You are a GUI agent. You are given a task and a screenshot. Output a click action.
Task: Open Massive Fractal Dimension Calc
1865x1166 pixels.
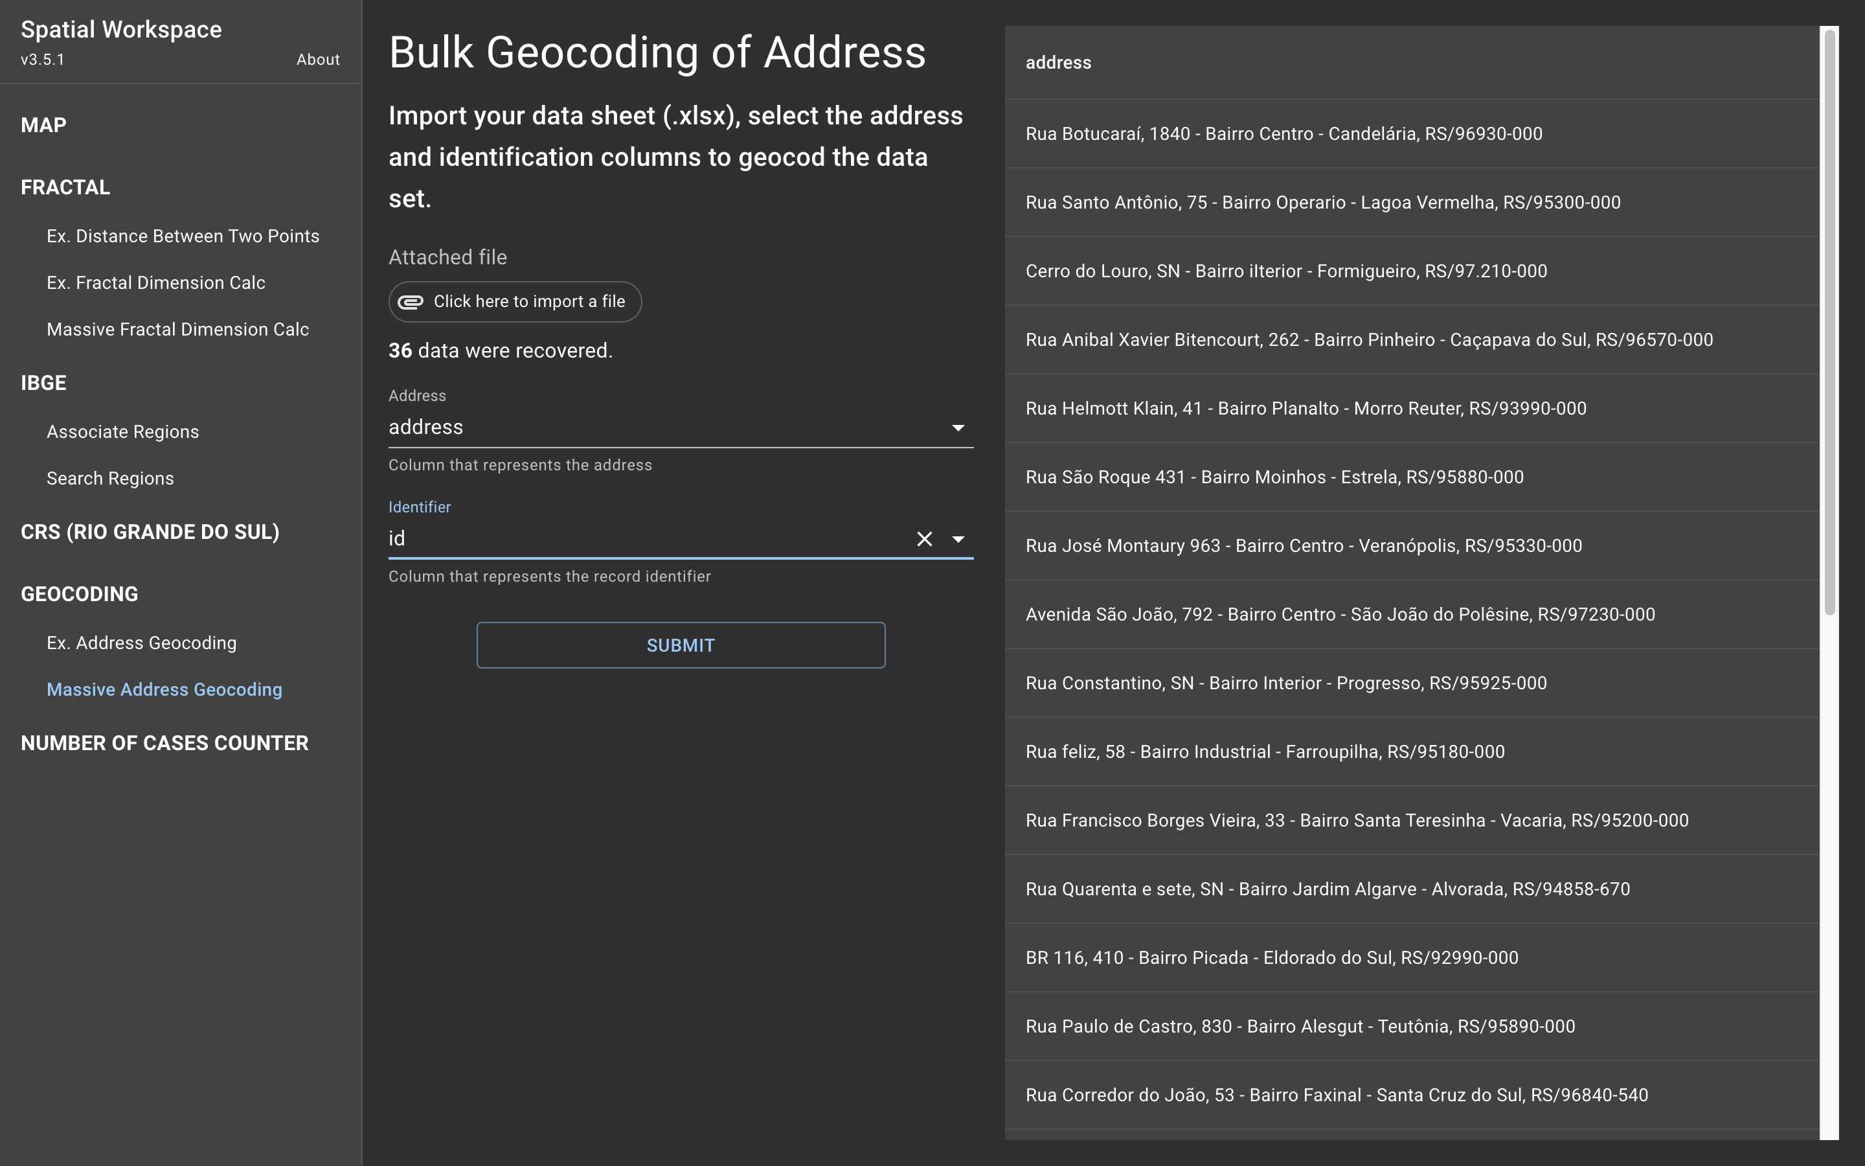[177, 329]
